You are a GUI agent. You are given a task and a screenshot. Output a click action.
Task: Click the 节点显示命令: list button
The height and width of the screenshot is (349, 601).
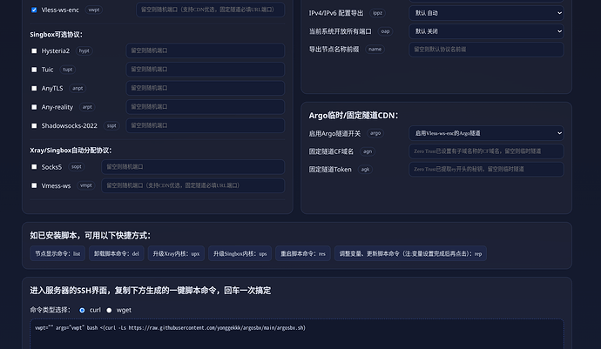(57, 253)
